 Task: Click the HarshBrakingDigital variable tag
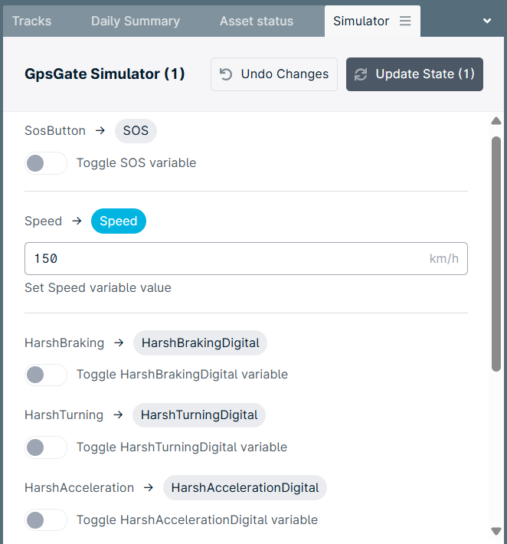(x=200, y=342)
